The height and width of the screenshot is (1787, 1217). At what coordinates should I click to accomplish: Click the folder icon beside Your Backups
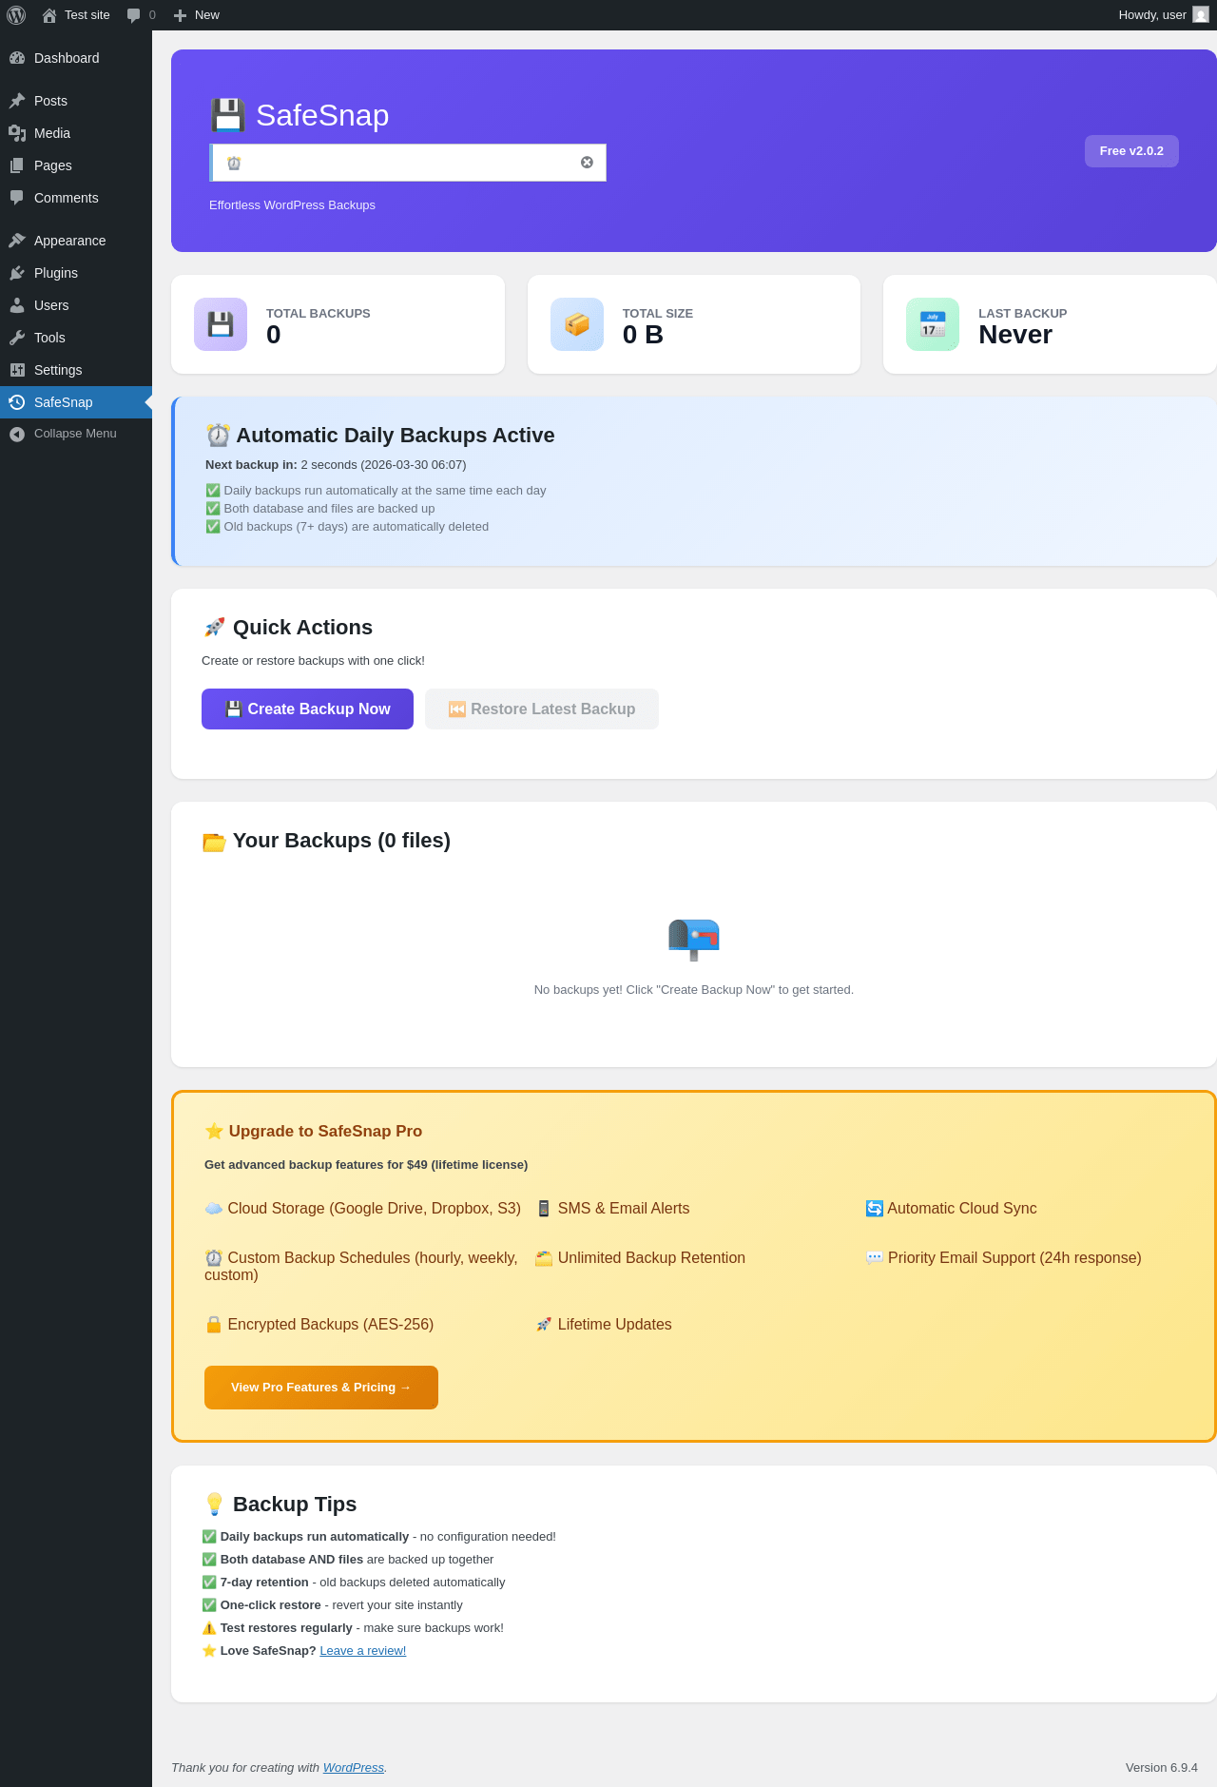pos(214,842)
